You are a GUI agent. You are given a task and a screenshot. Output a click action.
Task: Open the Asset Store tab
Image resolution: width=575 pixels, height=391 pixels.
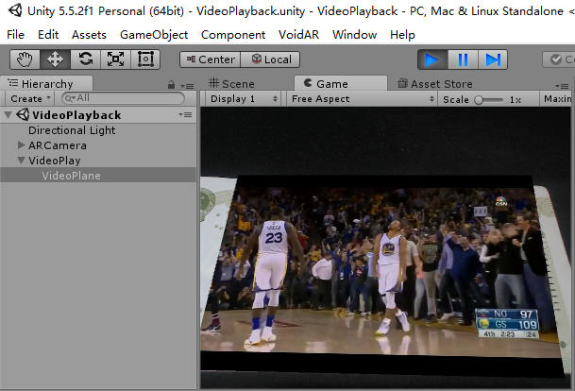pyautogui.click(x=435, y=84)
